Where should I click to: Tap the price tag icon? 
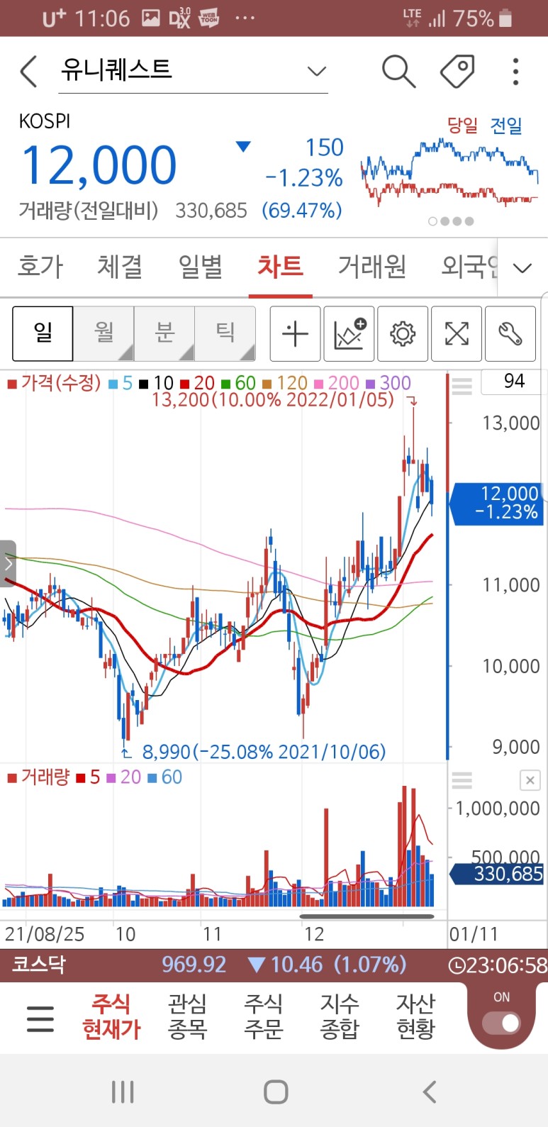458,71
